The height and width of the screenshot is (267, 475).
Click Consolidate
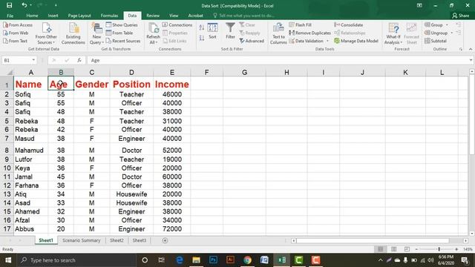pyautogui.click(x=348, y=24)
